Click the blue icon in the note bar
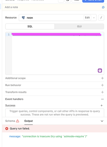This screenshot has width=107, height=147. (103, 7)
